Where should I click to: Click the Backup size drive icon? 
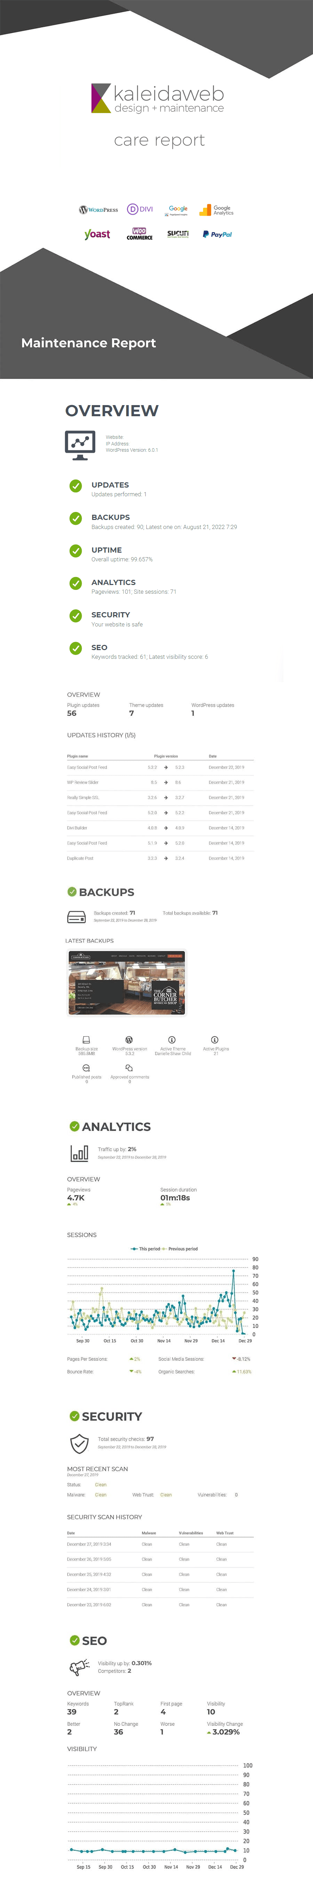tap(86, 1040)
